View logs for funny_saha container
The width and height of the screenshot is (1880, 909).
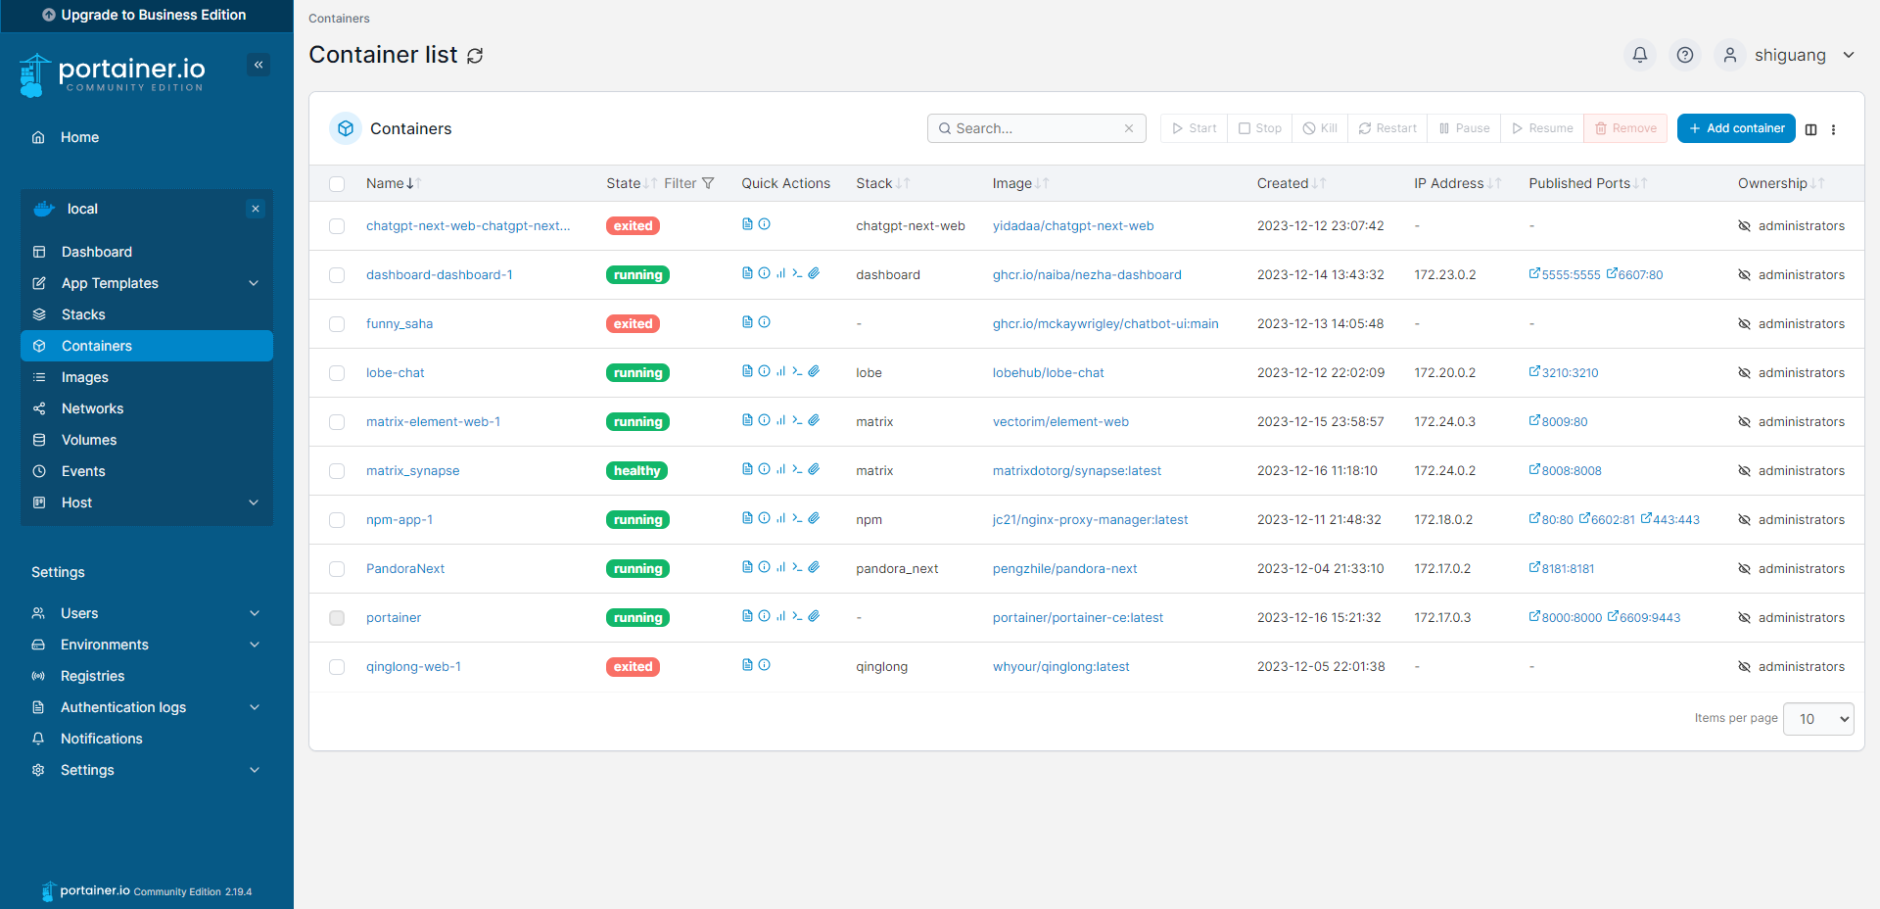(x=747, y=322)
